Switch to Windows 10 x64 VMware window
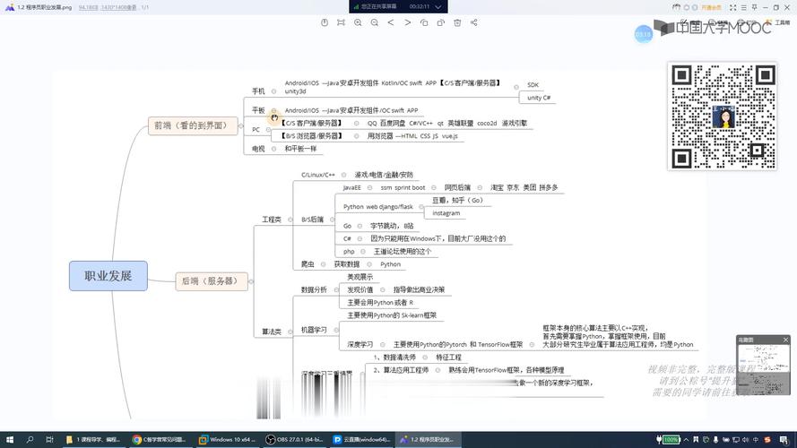The height and width of the screenshot is (448, 797). click(x=227, y=439)
